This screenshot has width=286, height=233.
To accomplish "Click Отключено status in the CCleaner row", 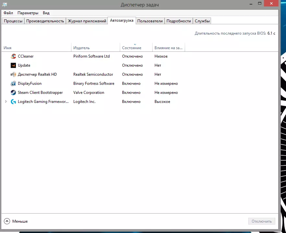I will [x=132, y=56].
